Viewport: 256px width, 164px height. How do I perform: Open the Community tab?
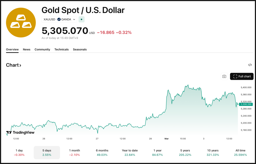pos(42,50)
